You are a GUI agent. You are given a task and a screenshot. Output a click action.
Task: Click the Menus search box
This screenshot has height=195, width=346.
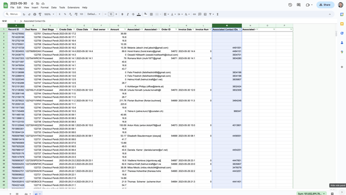click(x=13, y=15)
